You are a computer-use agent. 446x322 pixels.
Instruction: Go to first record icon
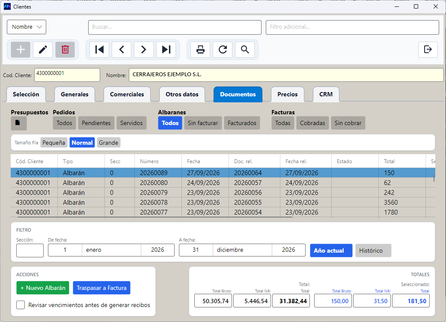click(x=99, y=50)
